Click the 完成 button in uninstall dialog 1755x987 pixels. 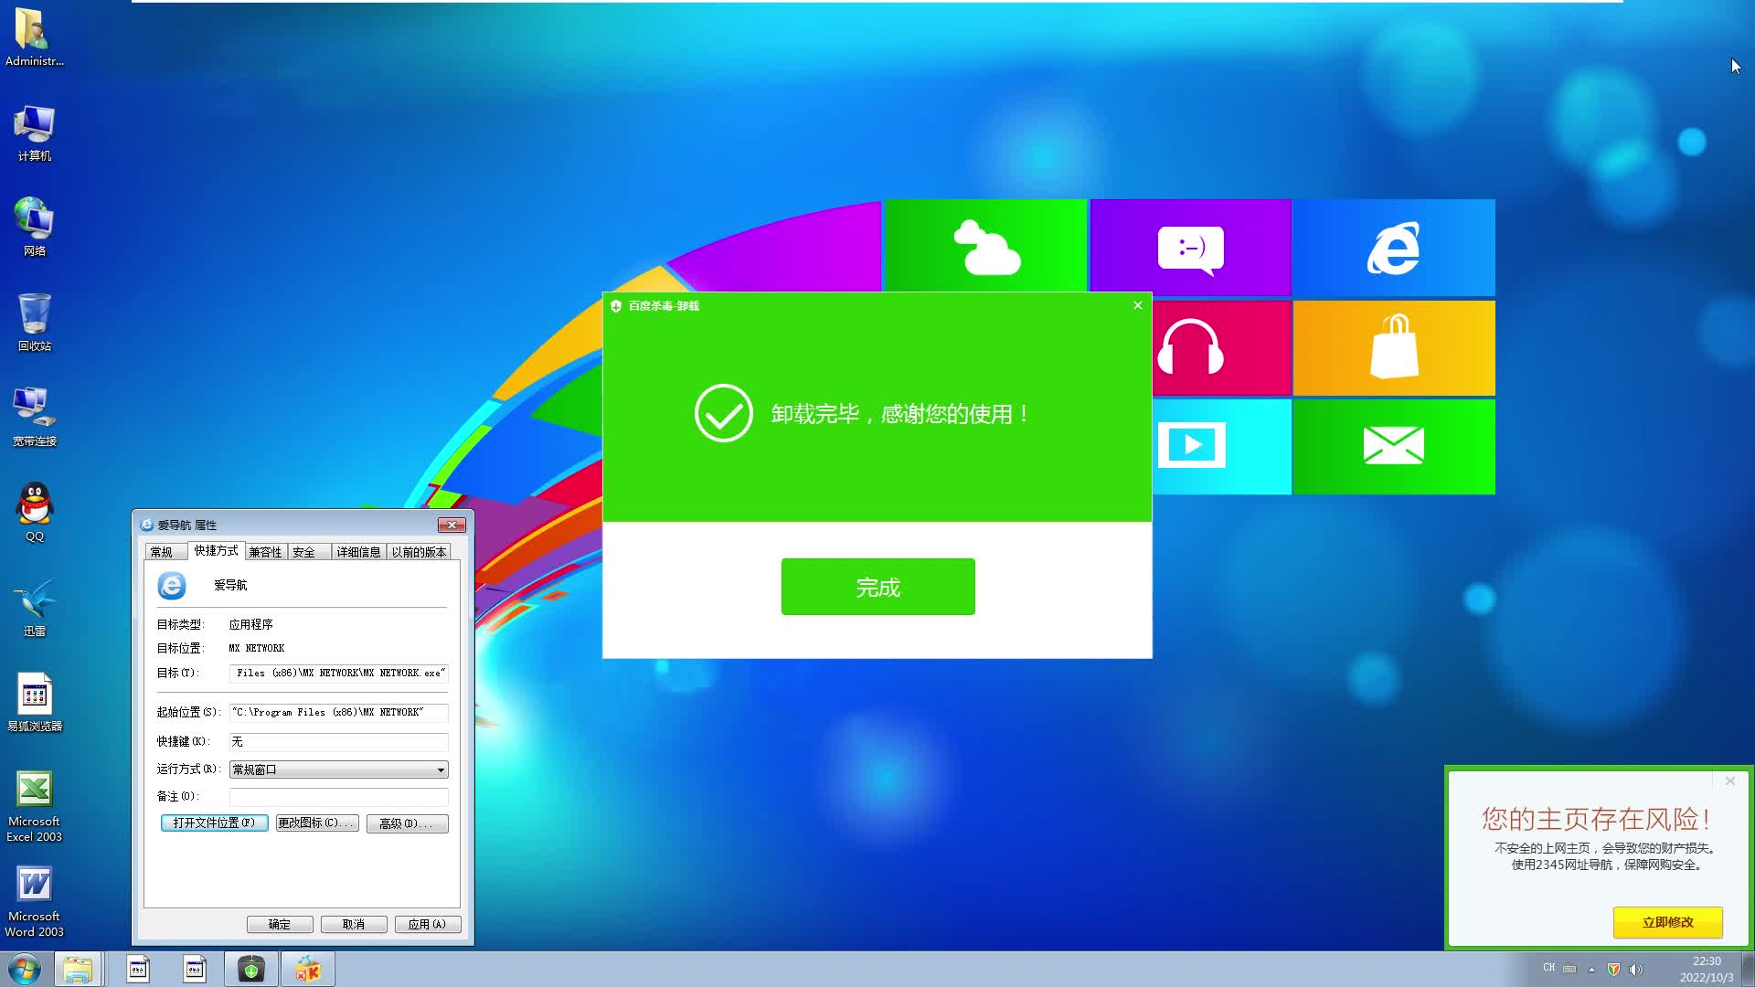877,587
